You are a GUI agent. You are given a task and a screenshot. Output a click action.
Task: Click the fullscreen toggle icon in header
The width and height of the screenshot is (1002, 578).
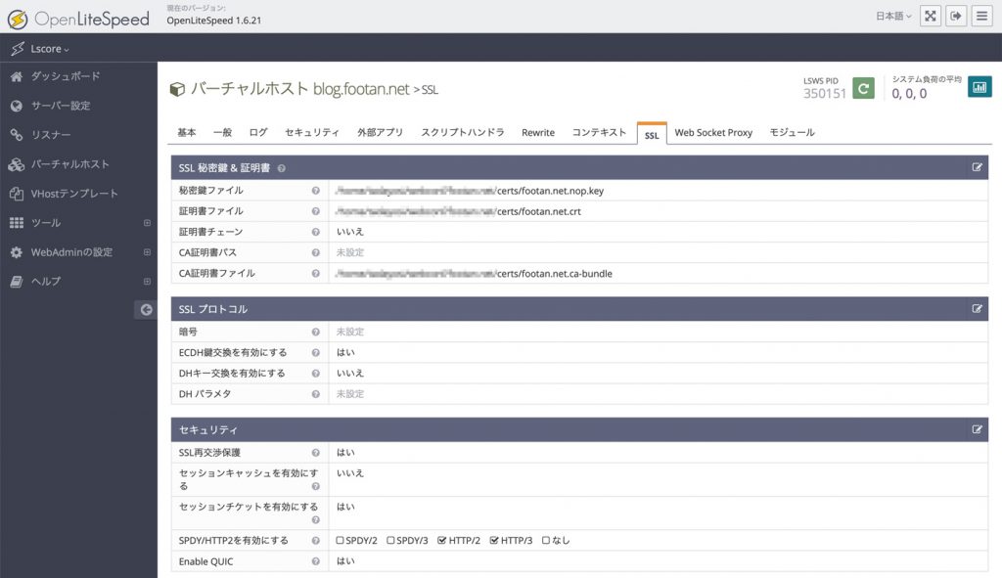[931, 17]
